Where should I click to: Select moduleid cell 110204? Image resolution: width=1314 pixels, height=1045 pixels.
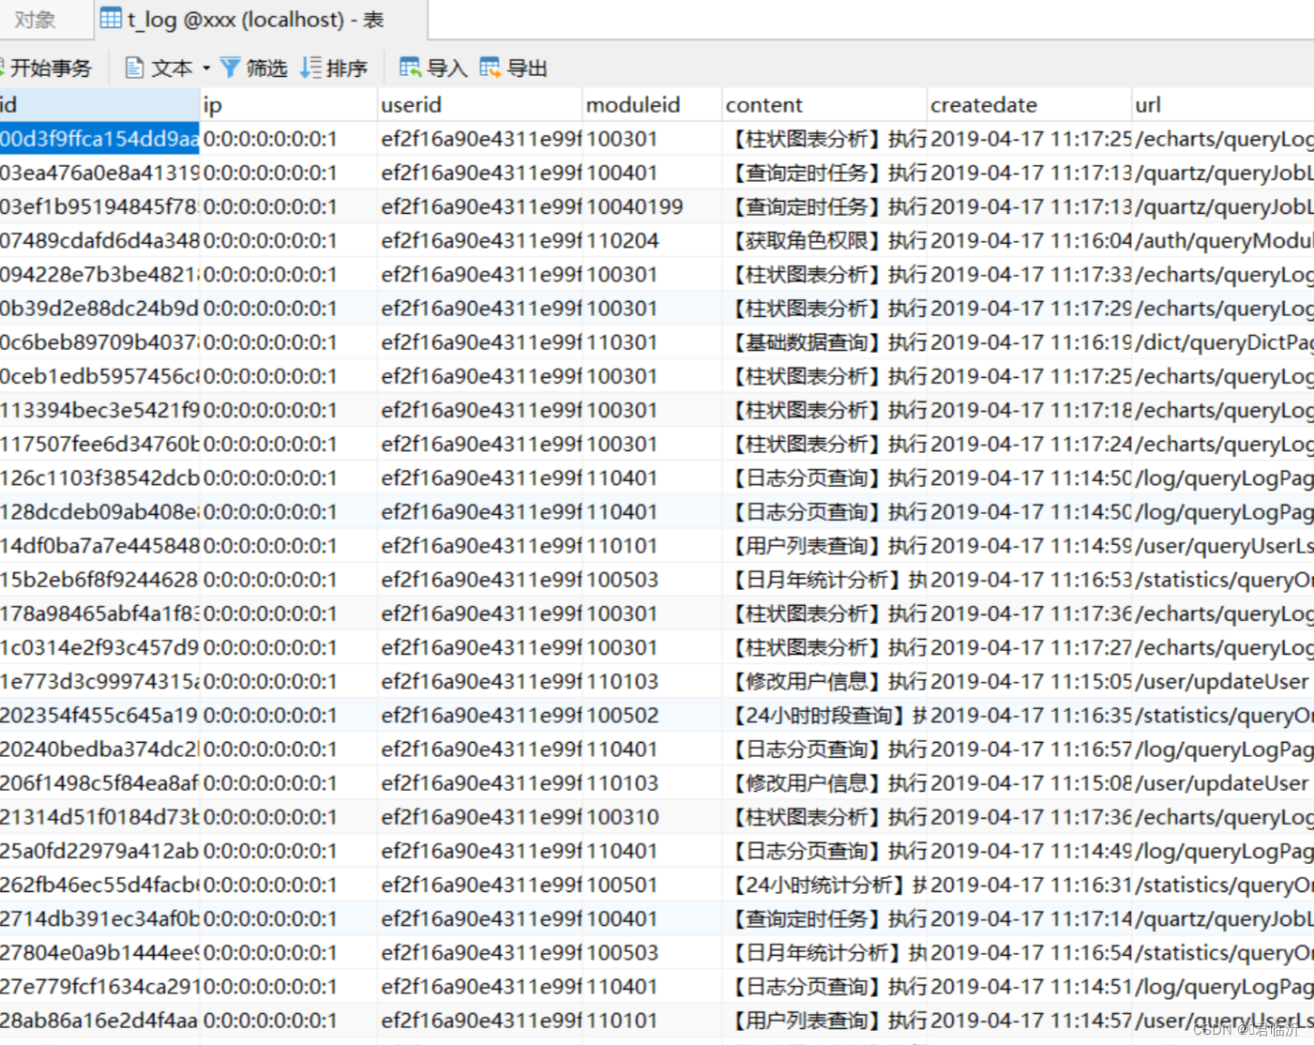653,241
